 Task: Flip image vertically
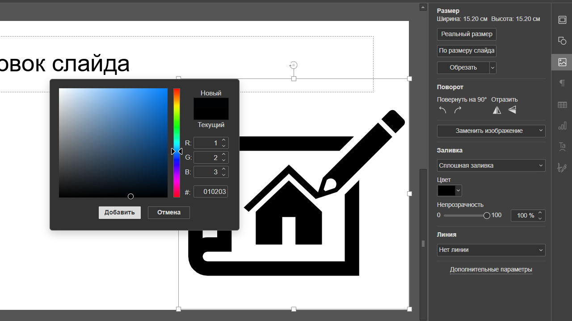click(x=512, y=110)
